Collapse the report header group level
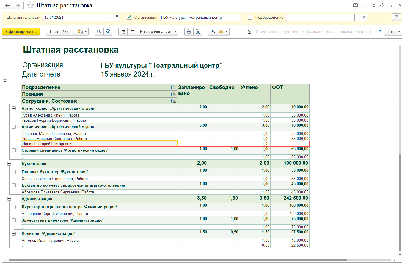405x264 pixels. [x=5, y=82]
